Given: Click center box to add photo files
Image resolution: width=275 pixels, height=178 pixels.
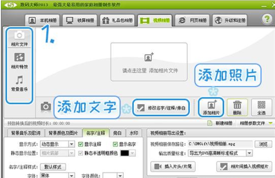Looking at the screenshot, I should click(x=149, y=62).
